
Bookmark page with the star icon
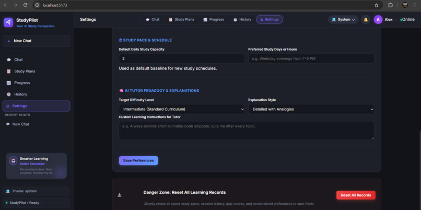coord(377,5)
